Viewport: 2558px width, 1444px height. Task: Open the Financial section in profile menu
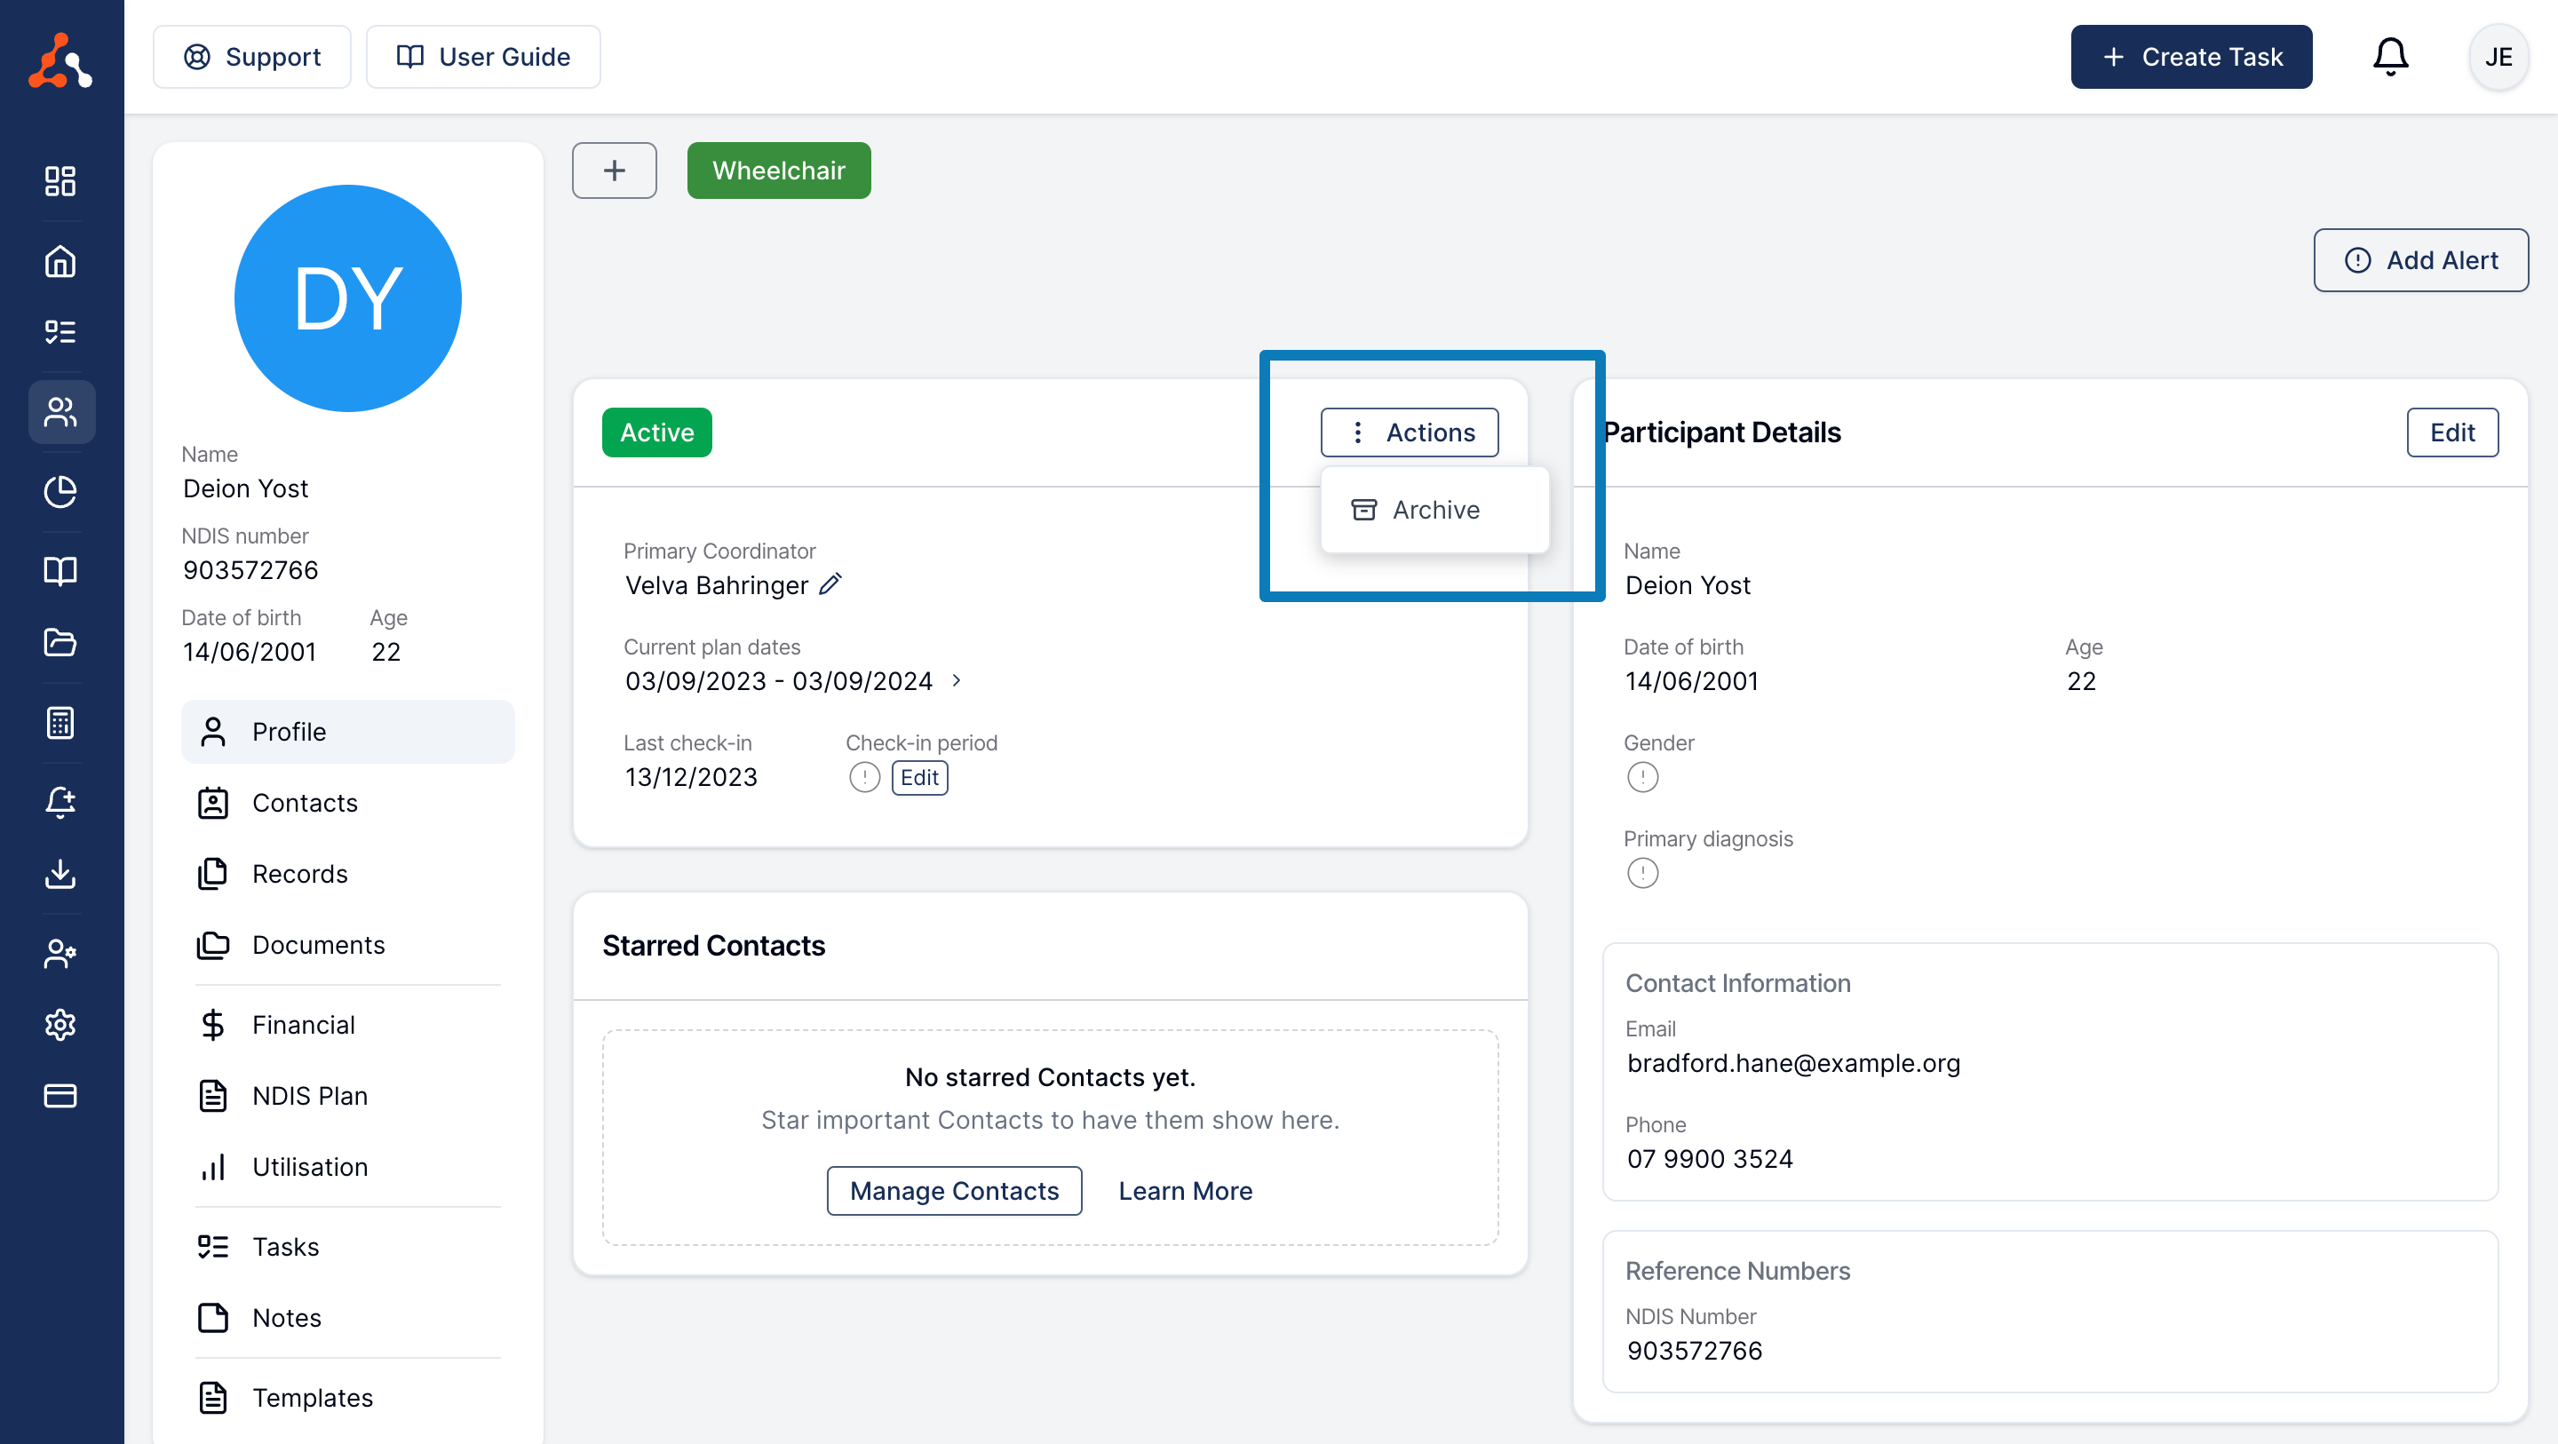coord(303,1024)
